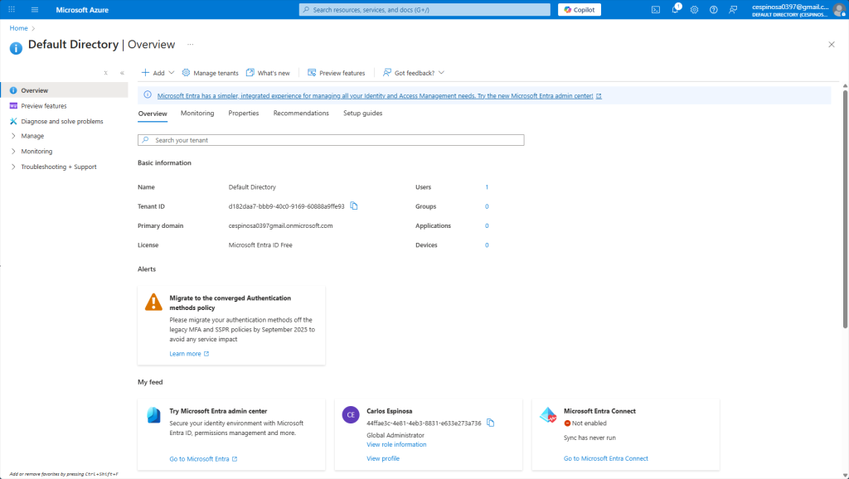Open the portal settings gear icon
Screen dimensions: 849x479
(694, 9)
